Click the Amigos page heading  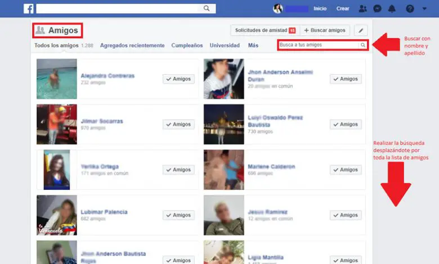click(x=63, y=30)
